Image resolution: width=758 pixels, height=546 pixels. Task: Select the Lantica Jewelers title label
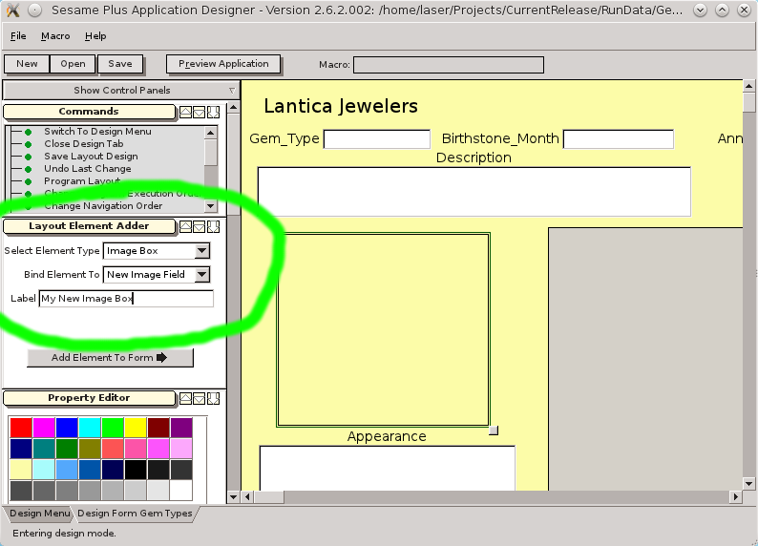[x=340, y=106]
